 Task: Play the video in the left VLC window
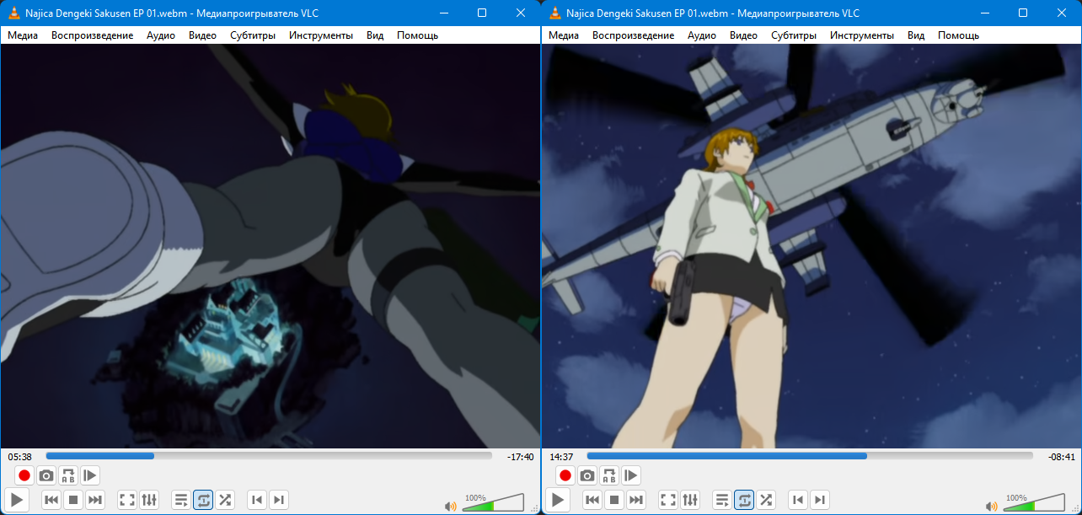coord(17,500)
